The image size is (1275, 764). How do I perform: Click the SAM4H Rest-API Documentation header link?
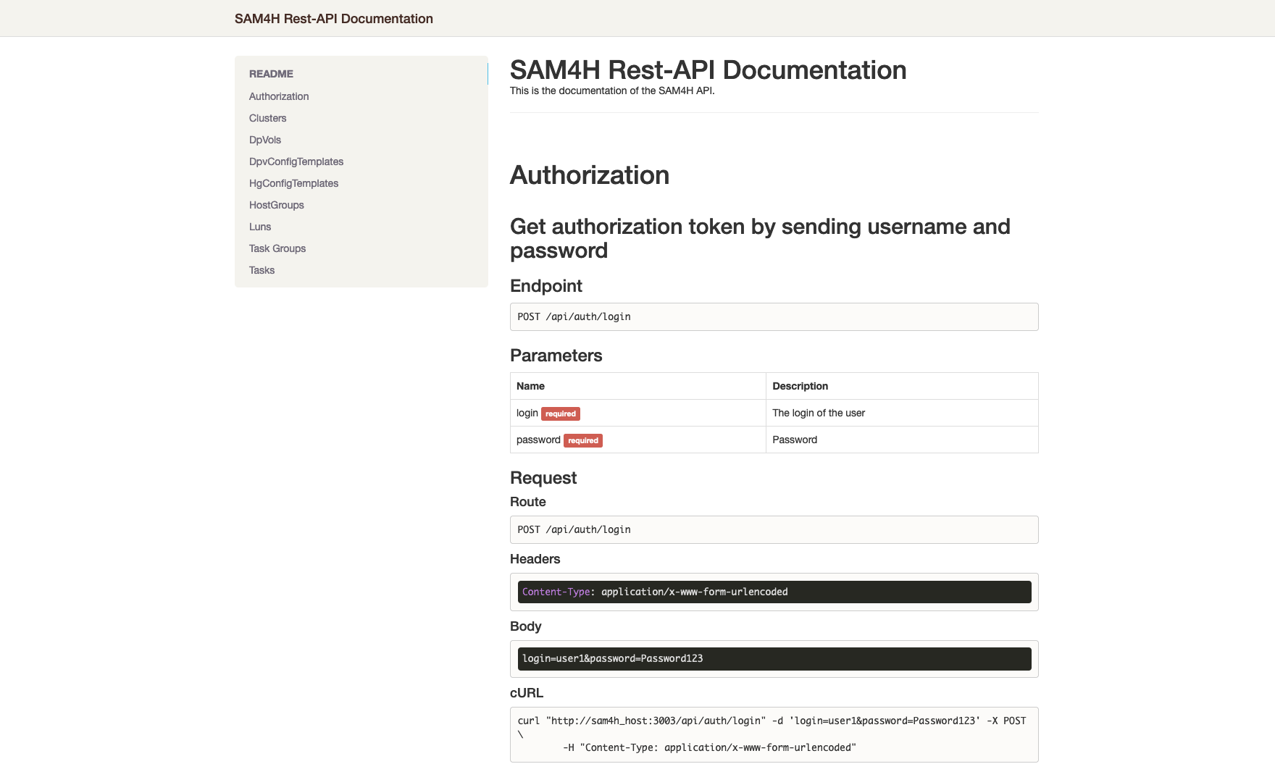tap(333, 19)
